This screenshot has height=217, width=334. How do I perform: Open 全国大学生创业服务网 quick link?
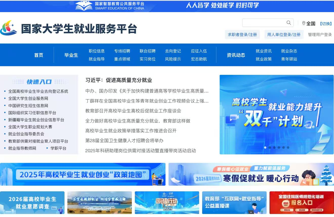pyautogui.click(x=28, y=98)
